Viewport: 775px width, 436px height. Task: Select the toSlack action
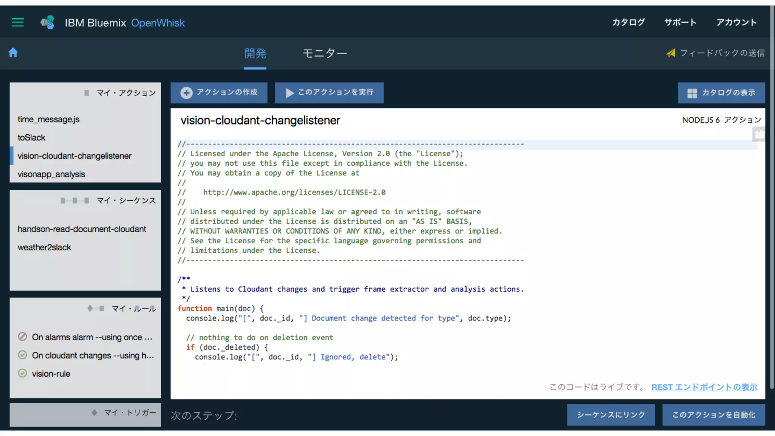[31, 137]
